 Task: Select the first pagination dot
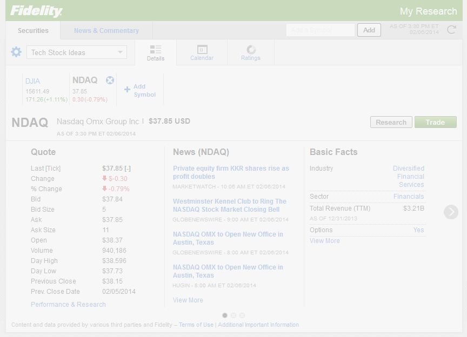point(225,315)
